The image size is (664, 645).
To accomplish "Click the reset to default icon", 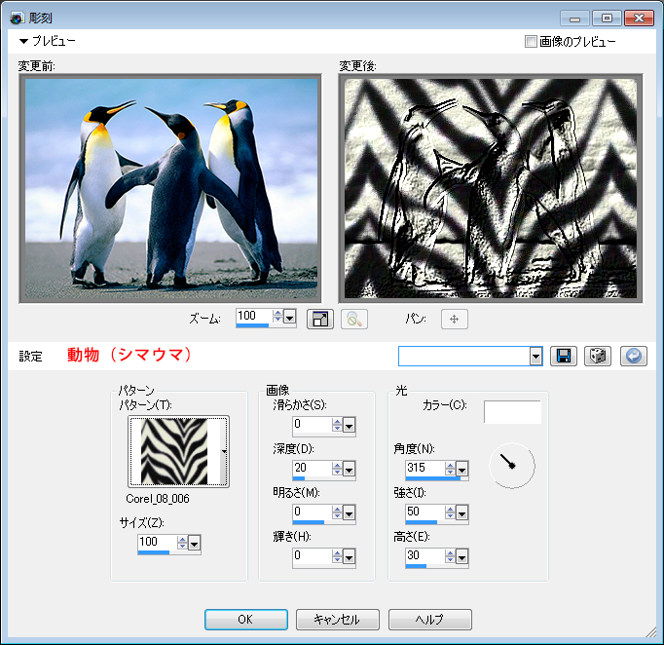I will click(632, 356).
